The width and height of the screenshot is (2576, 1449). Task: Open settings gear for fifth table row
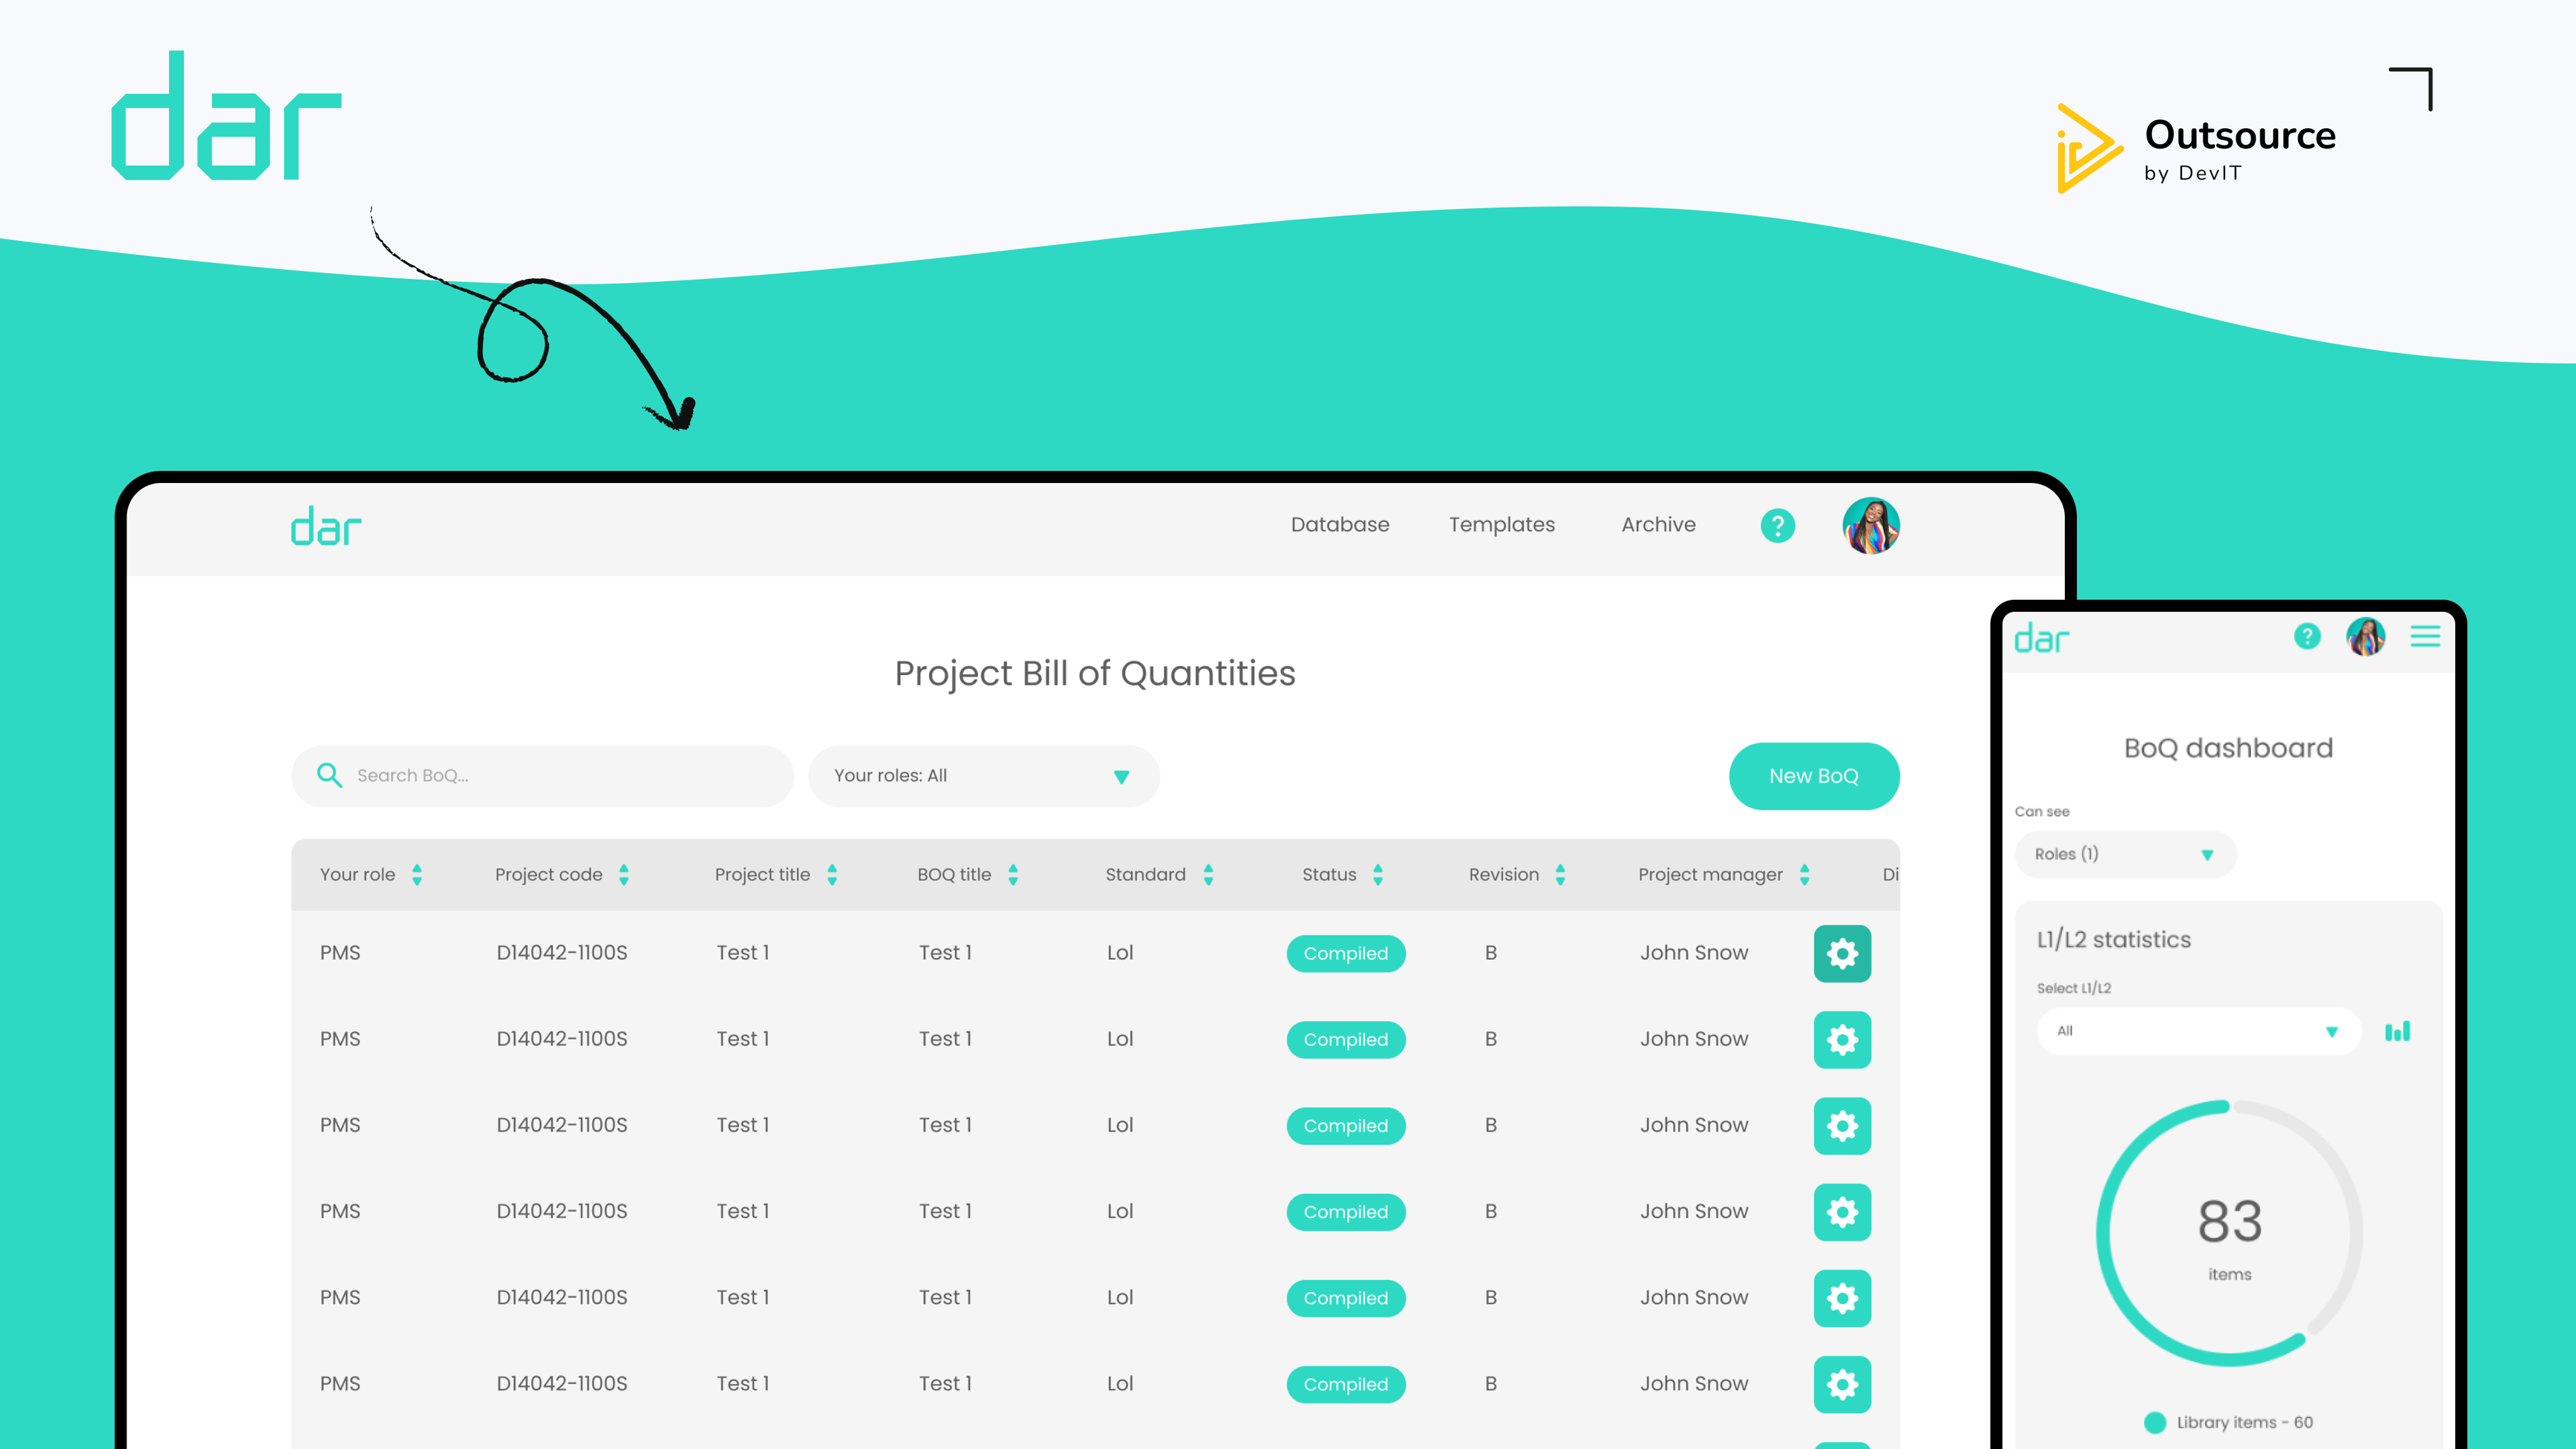pyautogui.click(x=1842, y=1298)
